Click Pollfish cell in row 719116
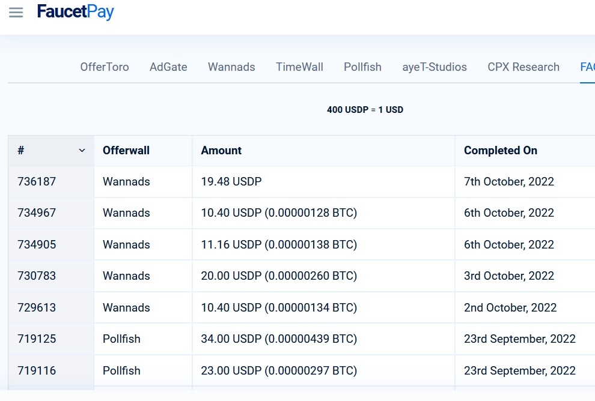The image size is (595, 401). (x=121, y=370)
